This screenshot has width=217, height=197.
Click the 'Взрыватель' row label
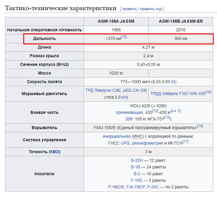coord(44,128)
